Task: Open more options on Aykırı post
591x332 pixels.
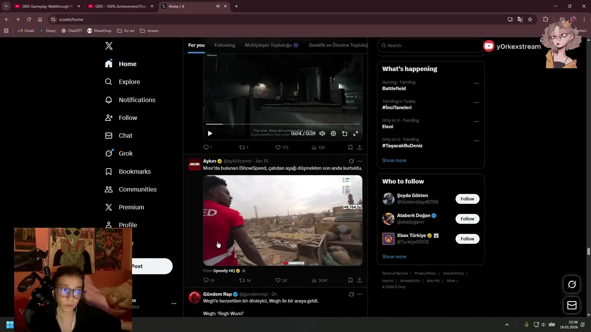Action: [360, 161]
